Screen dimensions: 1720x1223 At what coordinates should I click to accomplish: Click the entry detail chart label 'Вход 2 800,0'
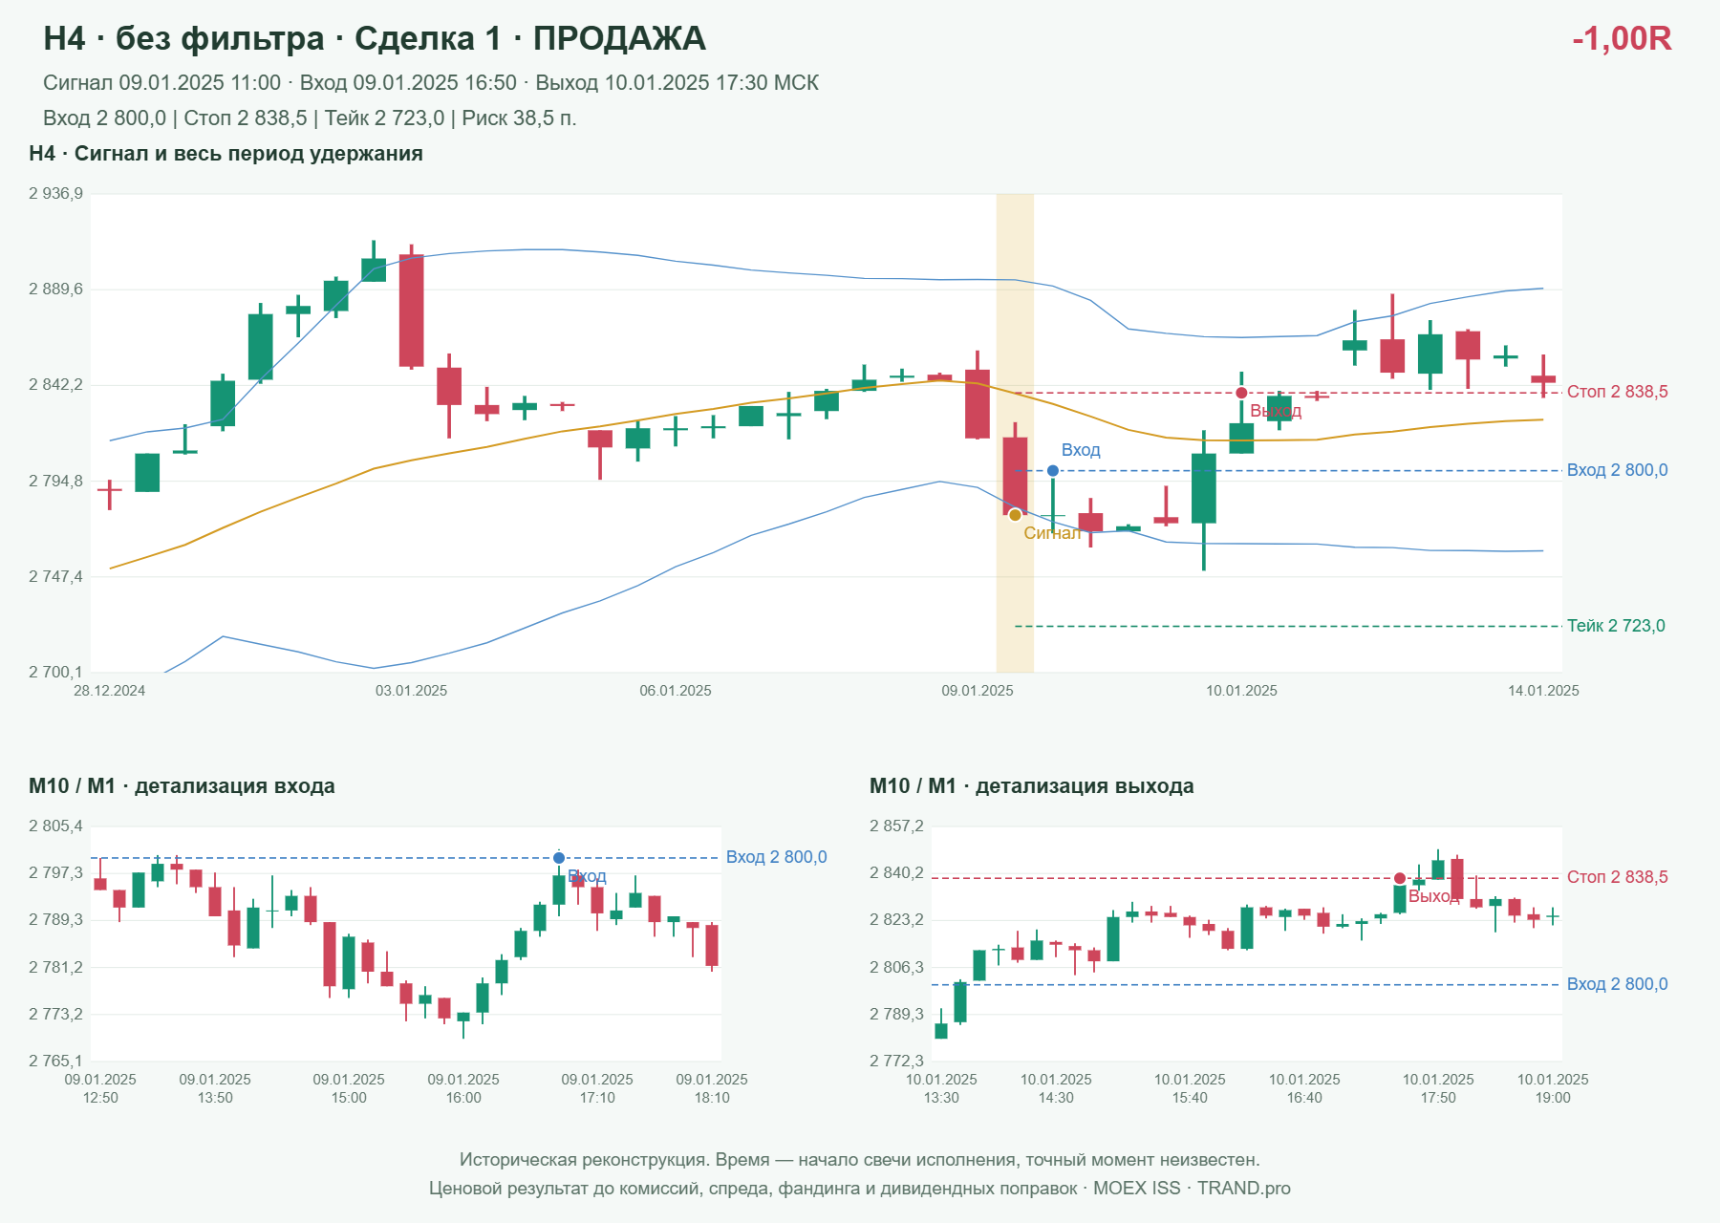point(777,857)
